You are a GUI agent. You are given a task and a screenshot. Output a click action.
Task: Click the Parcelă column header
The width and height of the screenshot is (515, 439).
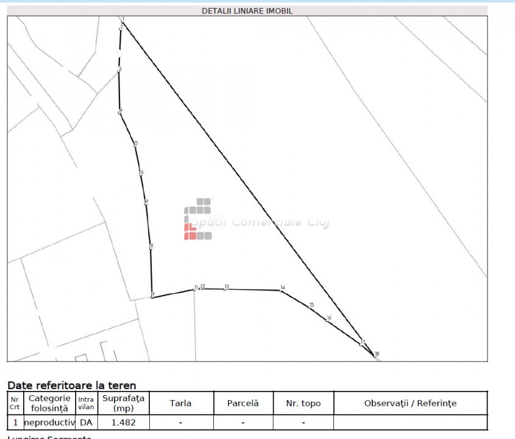tap(243, 403)
